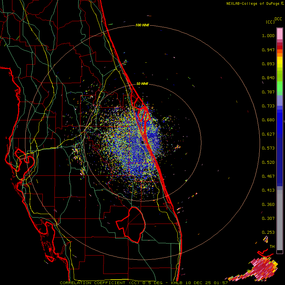Select the 0.360 scale value
The image size is (285, 285).
[268, 205]
